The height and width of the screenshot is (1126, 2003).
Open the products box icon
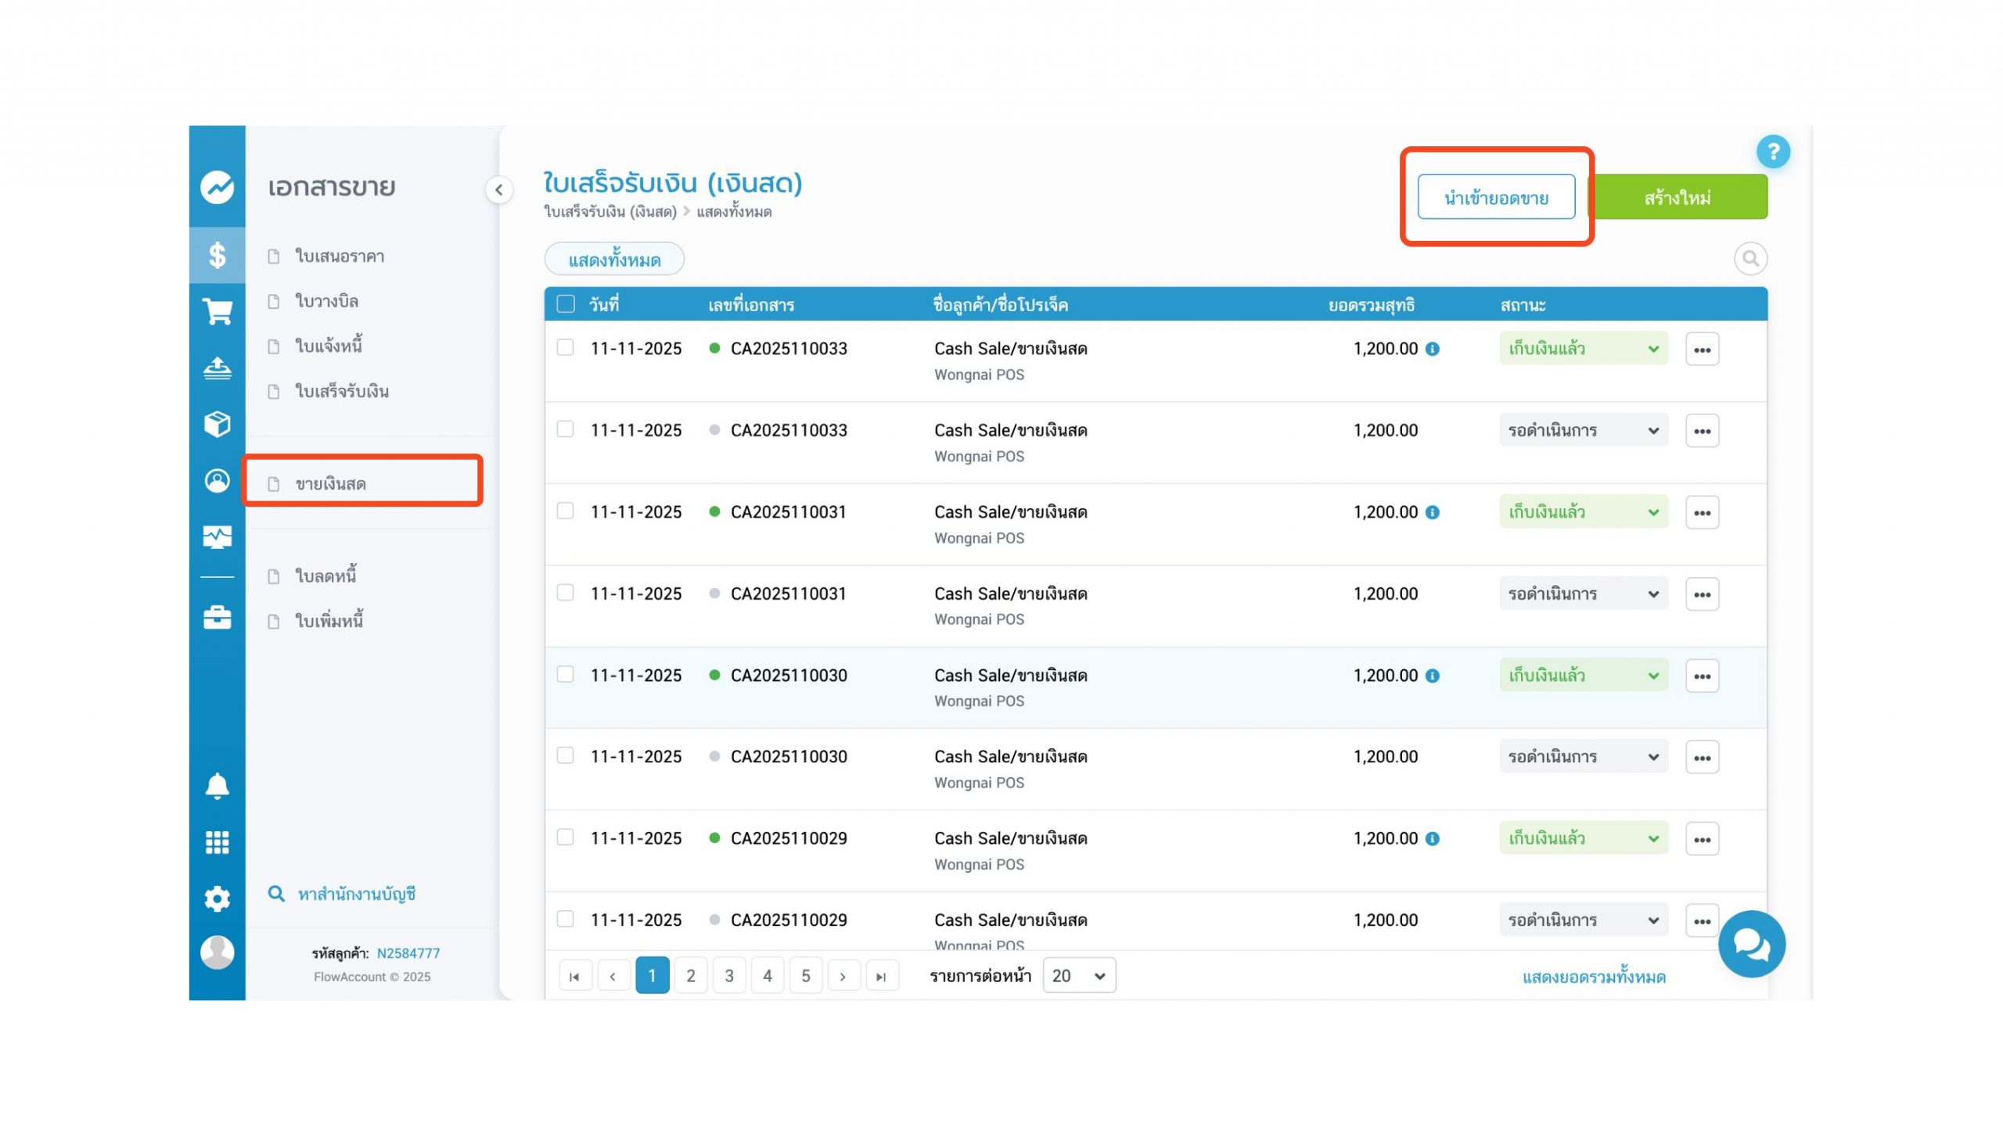[x=217, y=424]
